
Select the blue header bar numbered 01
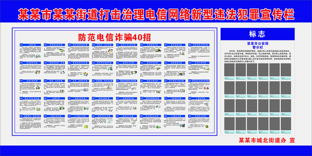[30, 45]
